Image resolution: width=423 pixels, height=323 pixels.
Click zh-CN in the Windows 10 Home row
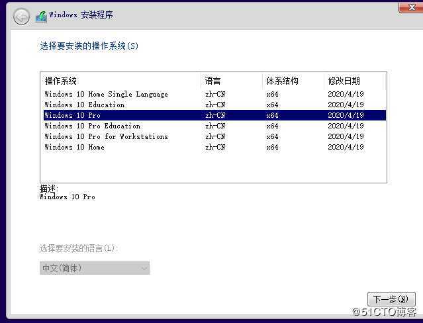pos(215,147)
